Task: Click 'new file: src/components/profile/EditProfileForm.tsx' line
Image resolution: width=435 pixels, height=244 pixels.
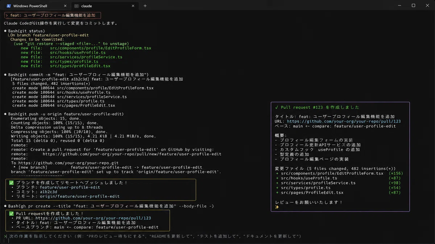Action: tap(86, 48)
